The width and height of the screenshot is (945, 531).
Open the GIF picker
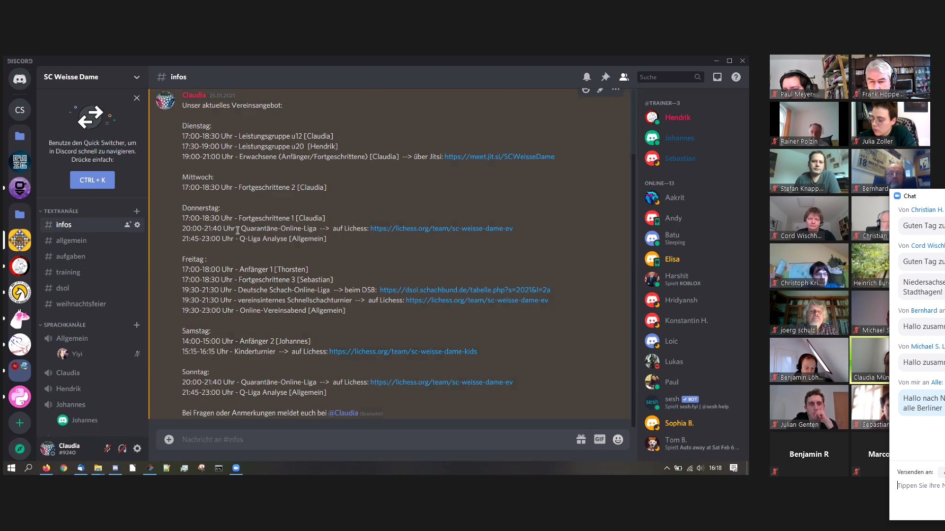pos(599,440)
